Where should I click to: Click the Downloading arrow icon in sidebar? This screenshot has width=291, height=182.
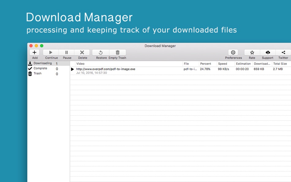click(x=30, y=64)
